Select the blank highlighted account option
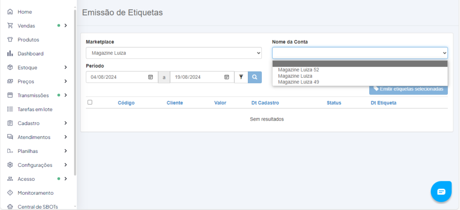The height and width of the screenshot is (210, 460). coord(360,64)
